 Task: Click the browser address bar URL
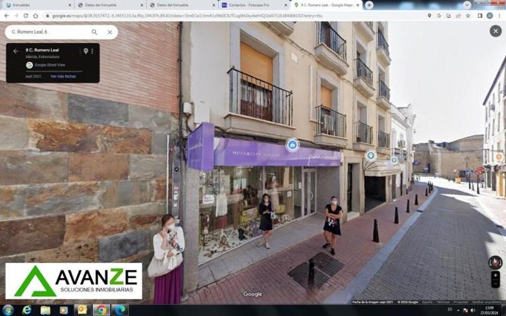tap(187, 16)
